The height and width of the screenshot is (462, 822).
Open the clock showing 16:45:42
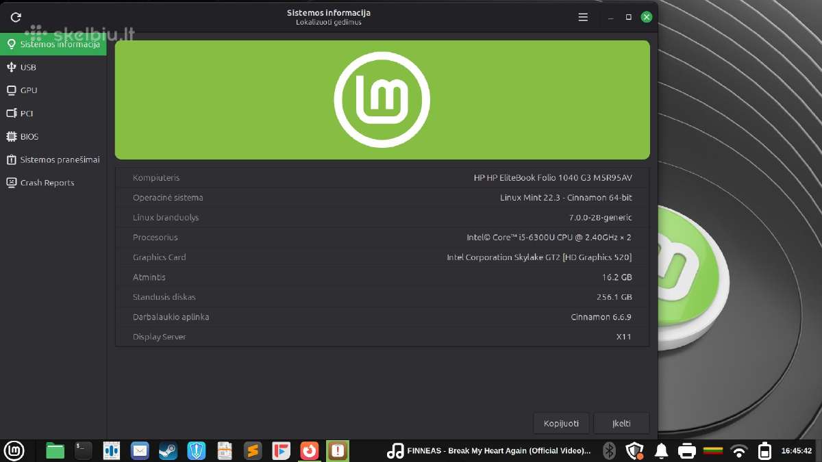[797, 451]
